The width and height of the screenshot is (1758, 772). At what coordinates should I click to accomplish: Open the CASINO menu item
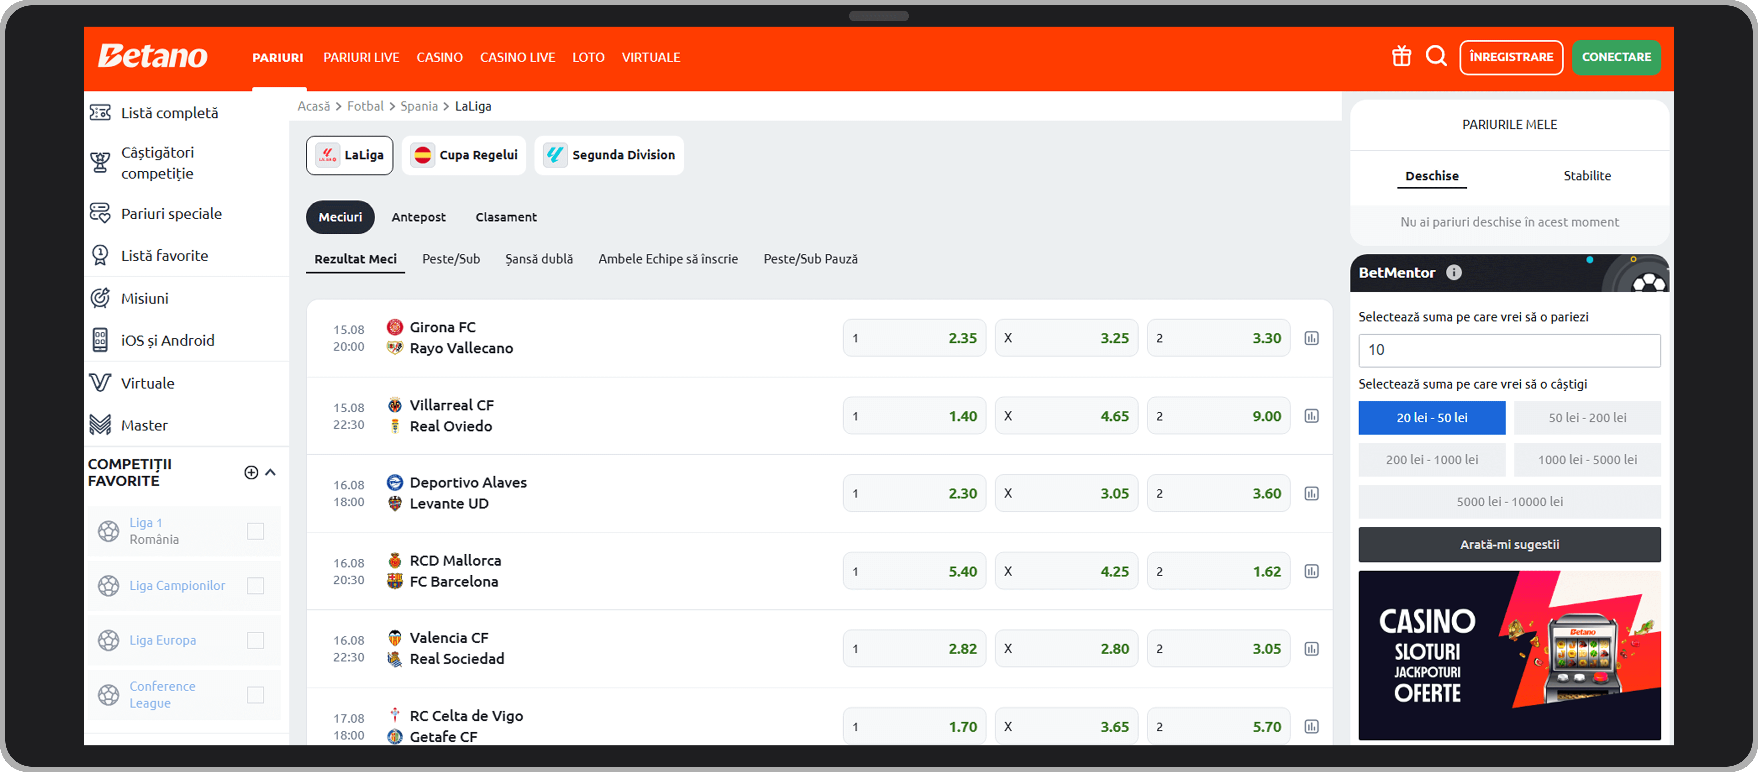[x=439, y=57]
